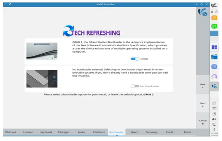The height and width of the screenshot is (141, 222).
Task: Open the Users tab
Action: [x=134, y=132]
